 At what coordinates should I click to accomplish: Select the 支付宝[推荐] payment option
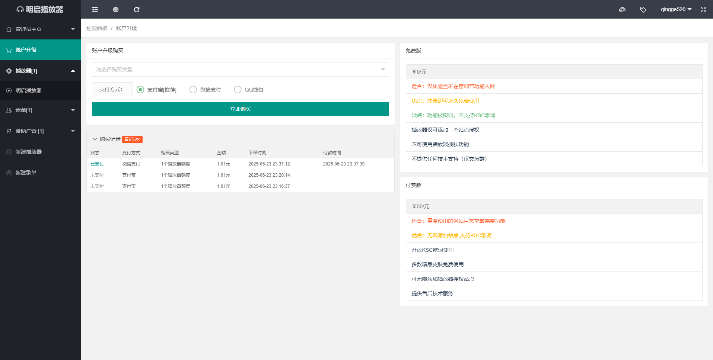coord(140,89)
